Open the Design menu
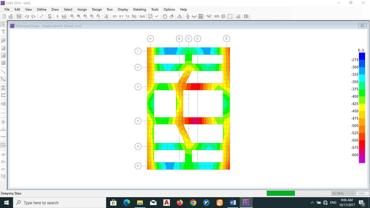Viewport: 370px width, 208px height. [97, 9]
